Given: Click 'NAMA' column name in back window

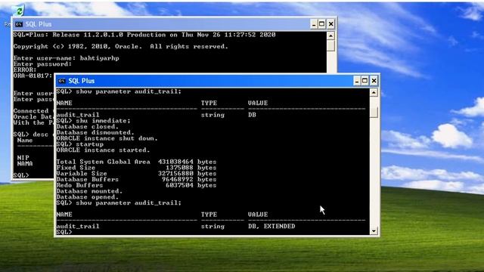Looking at the screenshot, I should (x=25, y=163).
